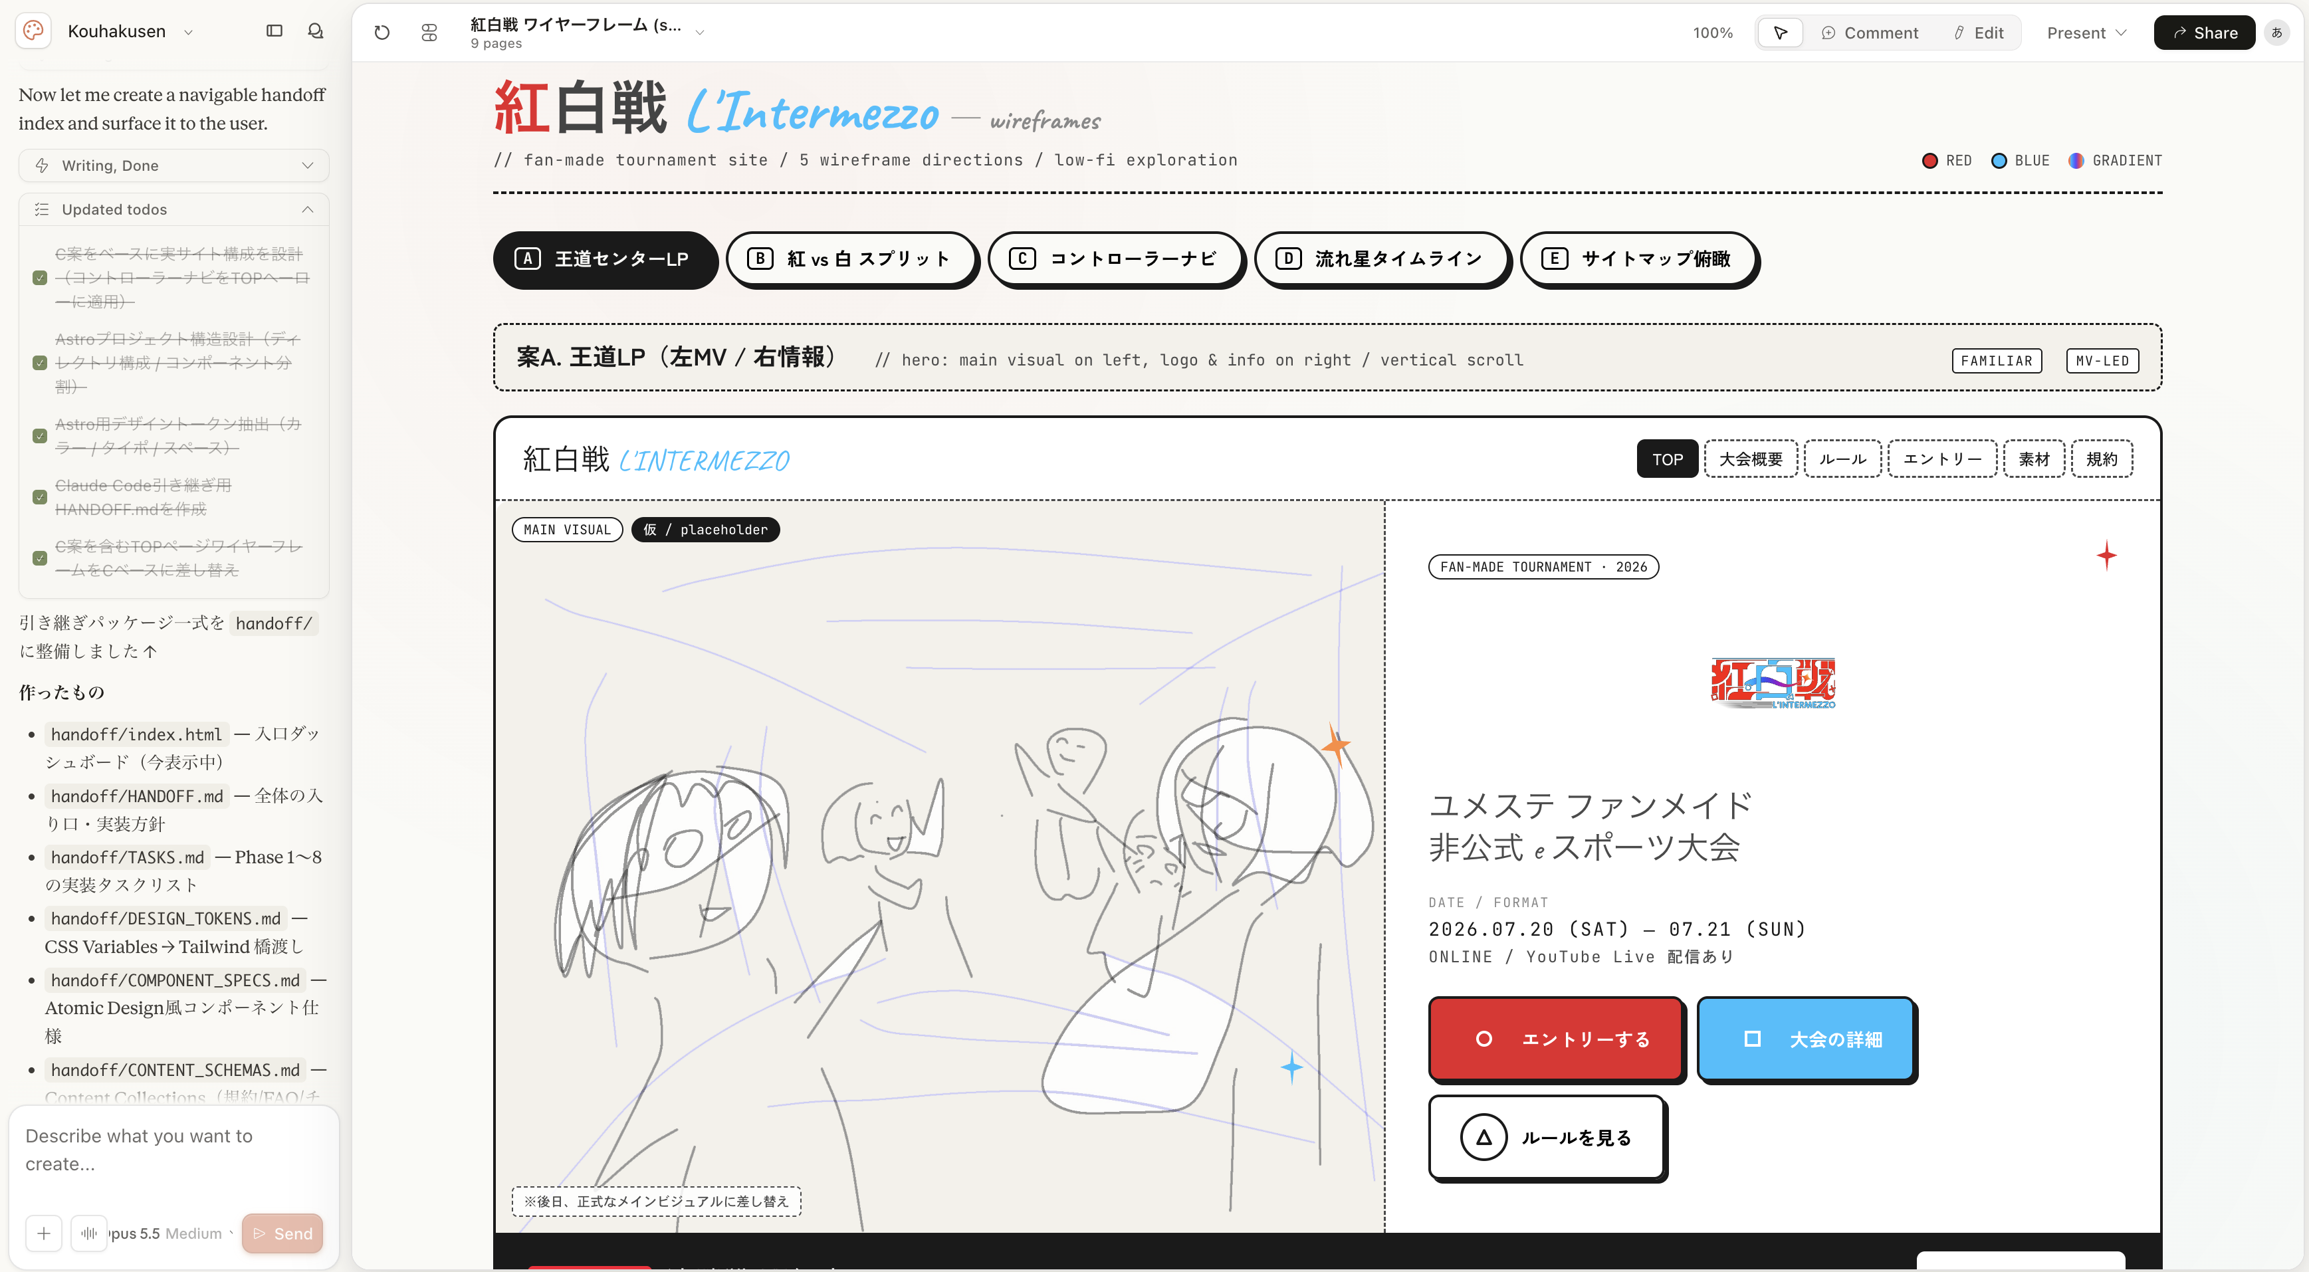The height and width of the screenshot is (1272, 2309).
Task: Click the handoff/HANDOFF.md file reference
Action: pos(137,797)
